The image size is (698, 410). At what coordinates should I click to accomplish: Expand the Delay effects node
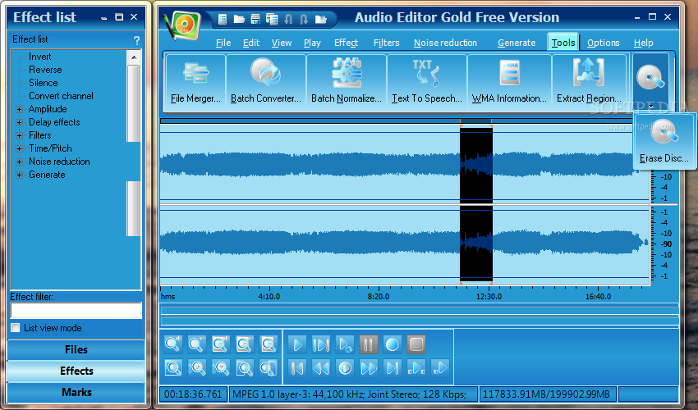pos(19,122)
